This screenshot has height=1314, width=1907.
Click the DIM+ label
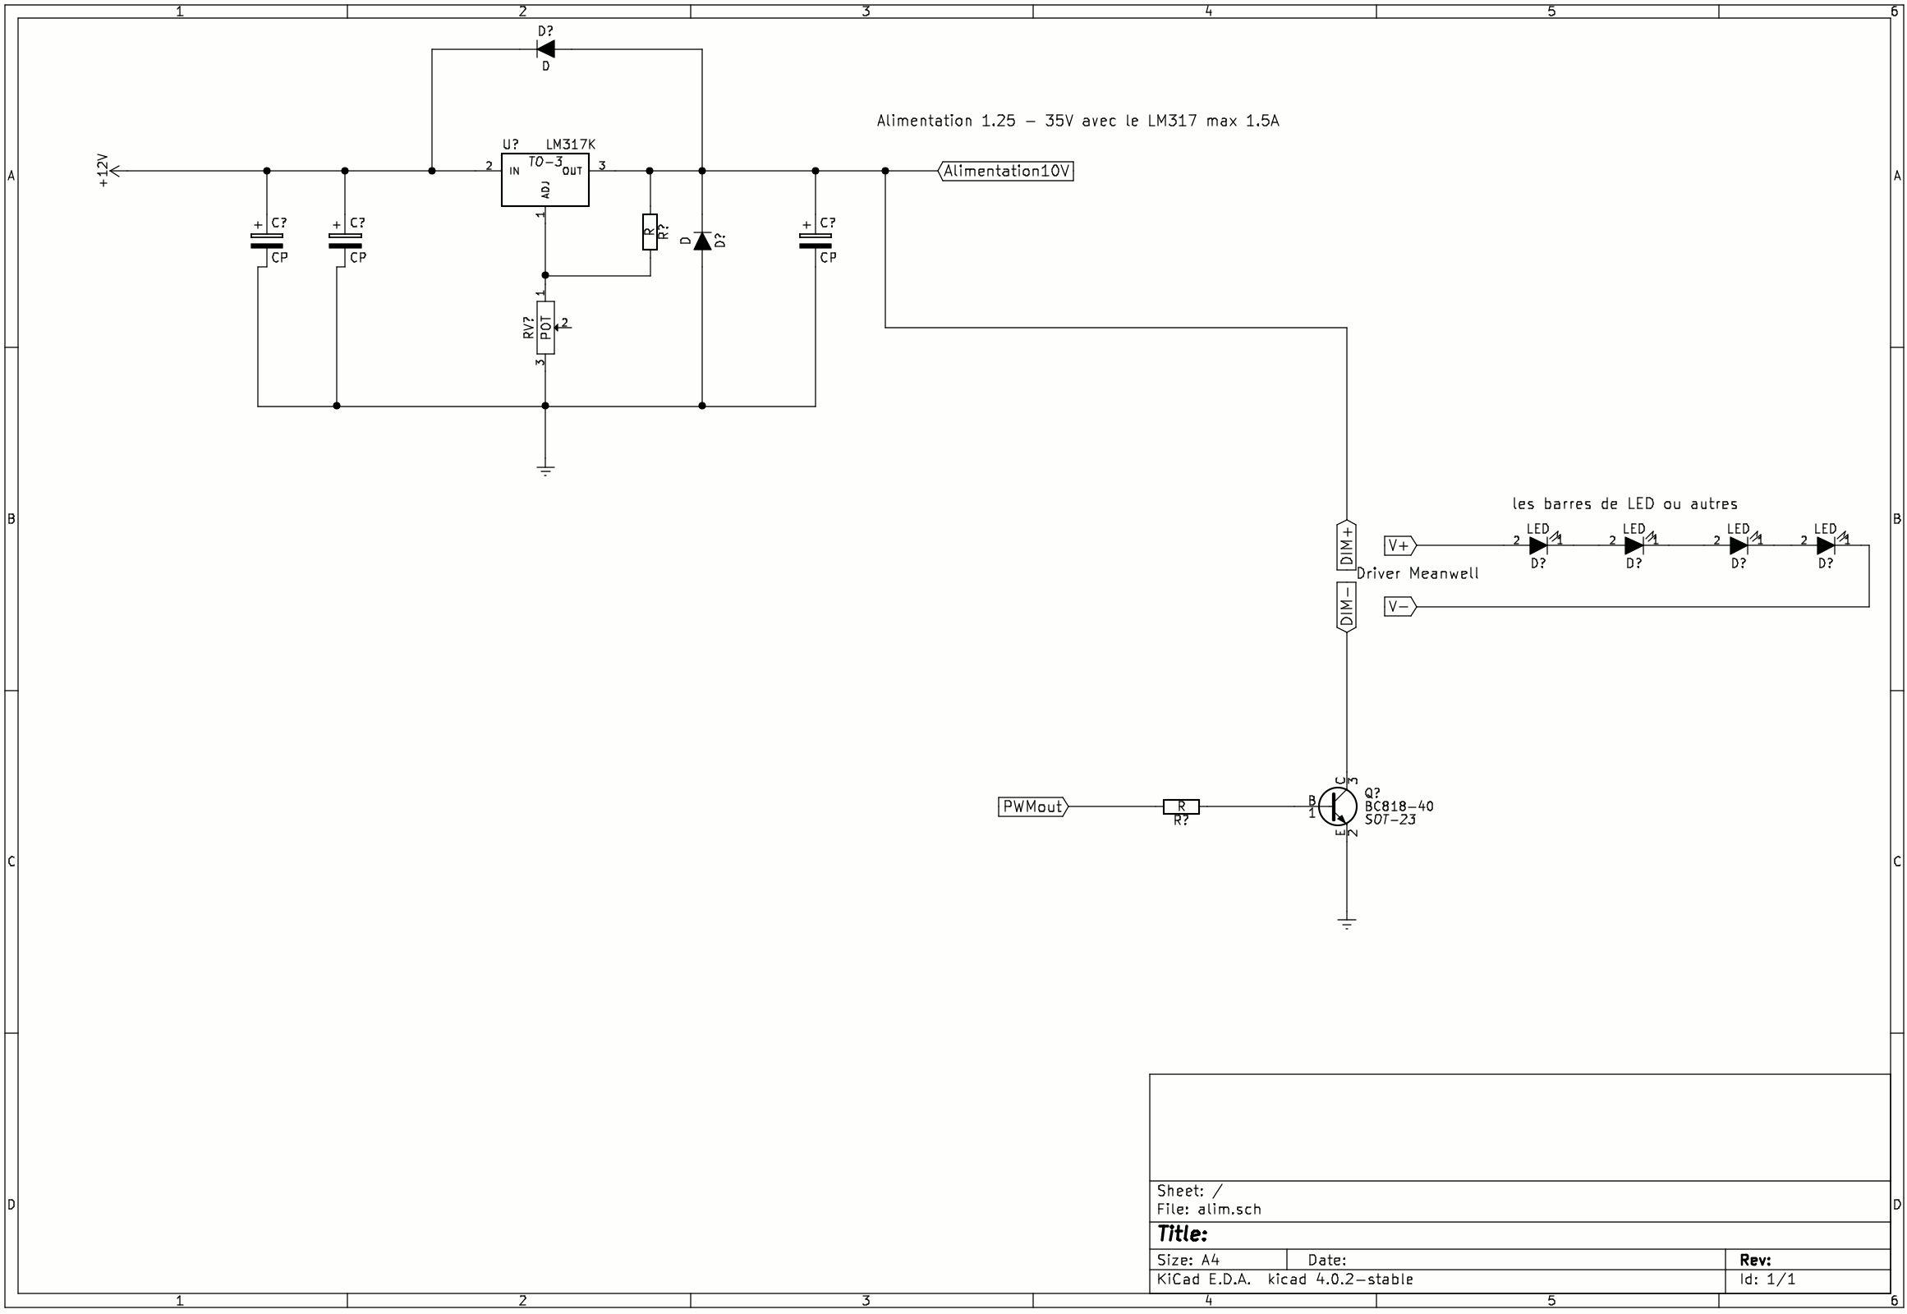point(1346,545)
